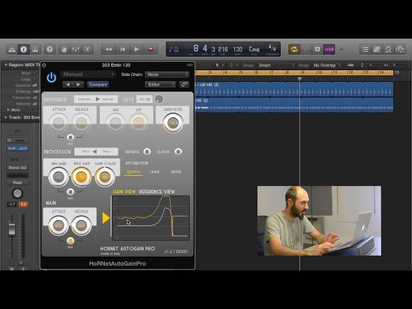The image size is (412, 309).
Task: Click the orange Max Gain knob
Action: [x=82, y=177]
